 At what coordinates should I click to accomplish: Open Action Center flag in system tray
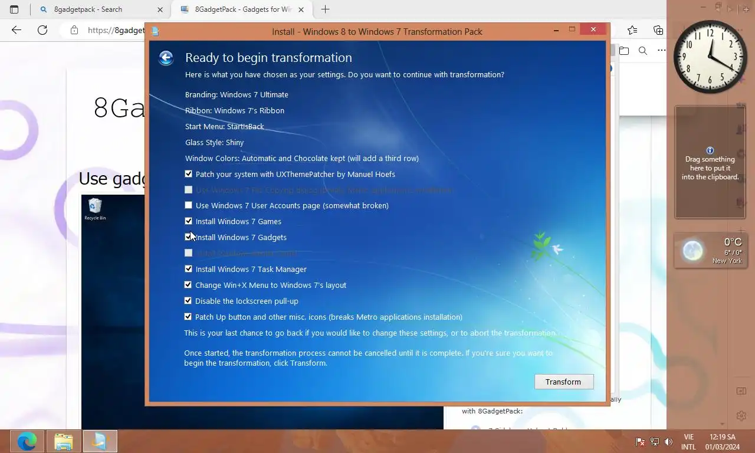tap(640, 441)
